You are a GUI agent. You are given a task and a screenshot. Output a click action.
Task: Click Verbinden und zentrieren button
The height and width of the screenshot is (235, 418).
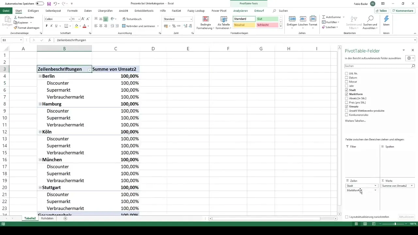[138, 26]
